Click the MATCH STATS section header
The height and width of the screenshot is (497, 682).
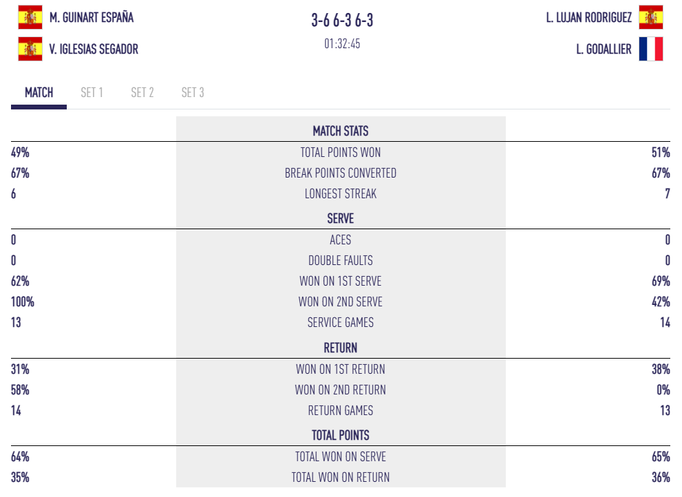click(x=341, y=131)
